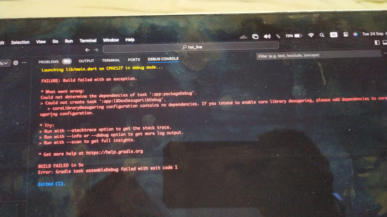Click the back navigation arrow

coord(87,50)
